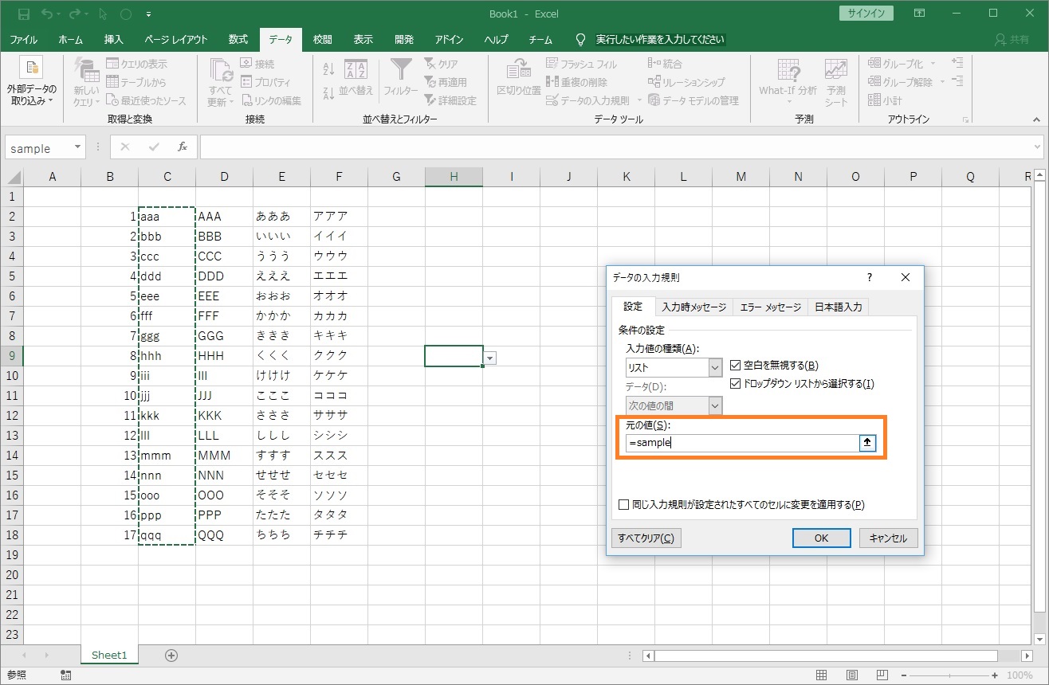The image size is (1049, 685).
Task: Click Edit Links (リンクの編集)
Action: pos(271,100)
